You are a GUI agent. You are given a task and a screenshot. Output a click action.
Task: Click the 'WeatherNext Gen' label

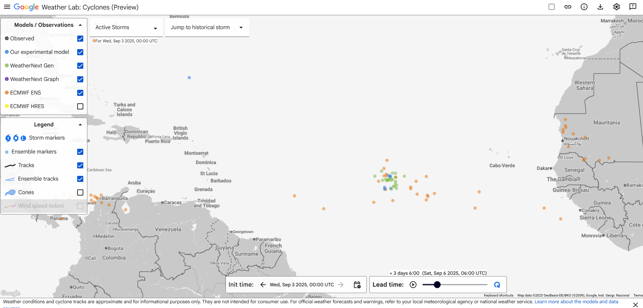tap(32, 66)
